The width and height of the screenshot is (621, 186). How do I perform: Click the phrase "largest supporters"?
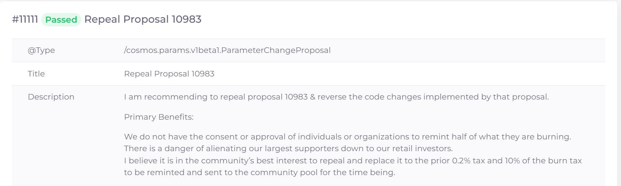point(272,149)
